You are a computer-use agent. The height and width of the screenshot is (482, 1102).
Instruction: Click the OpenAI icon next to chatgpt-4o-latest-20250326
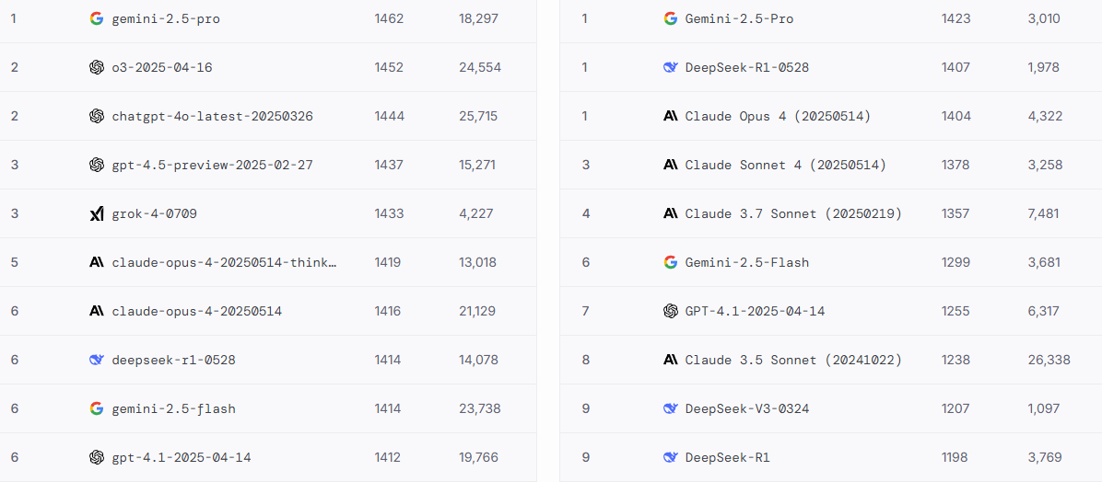[97, 117]
